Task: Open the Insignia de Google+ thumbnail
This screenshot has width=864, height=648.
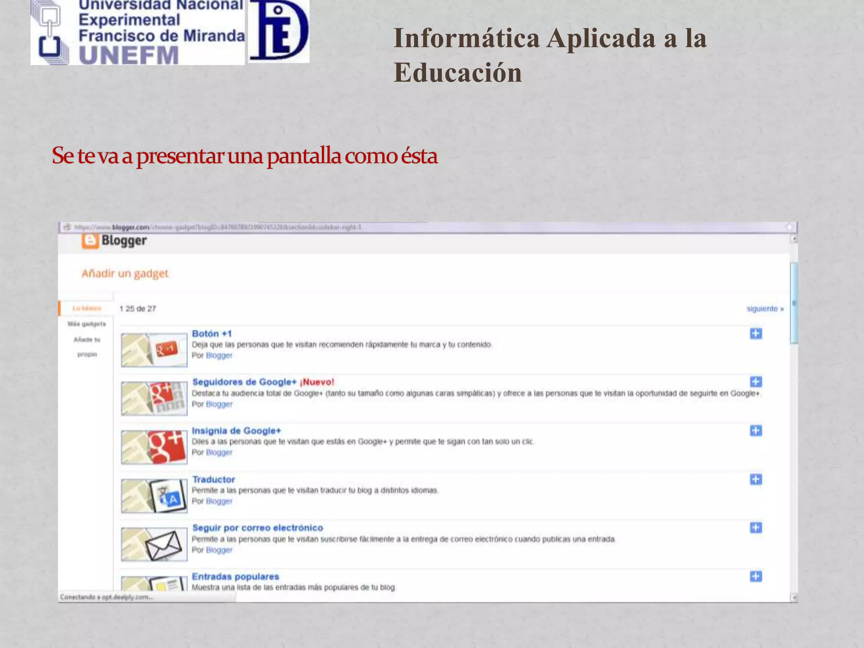Action: click(x=154, y=447)
